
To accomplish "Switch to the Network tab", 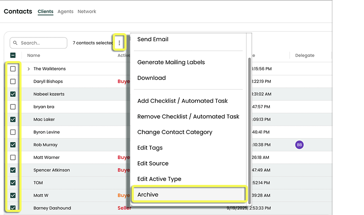I will [x=87, y=12].
